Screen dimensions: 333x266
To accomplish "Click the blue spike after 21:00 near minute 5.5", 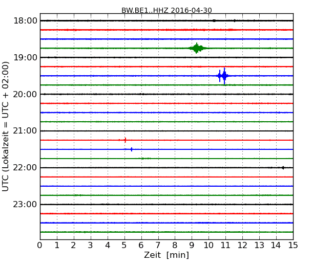I will [132, 149].
